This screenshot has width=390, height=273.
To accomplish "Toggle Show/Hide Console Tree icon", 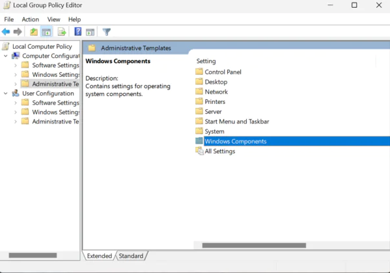I will (x=46, y=32).
